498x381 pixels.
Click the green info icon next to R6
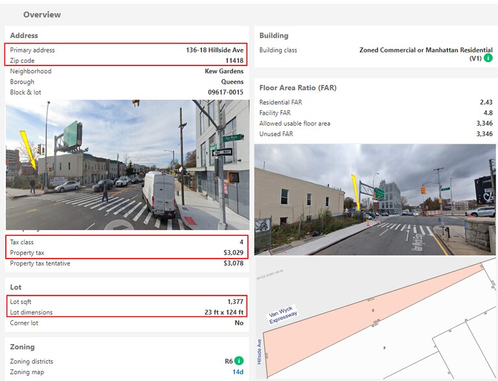tap(239, 361)
